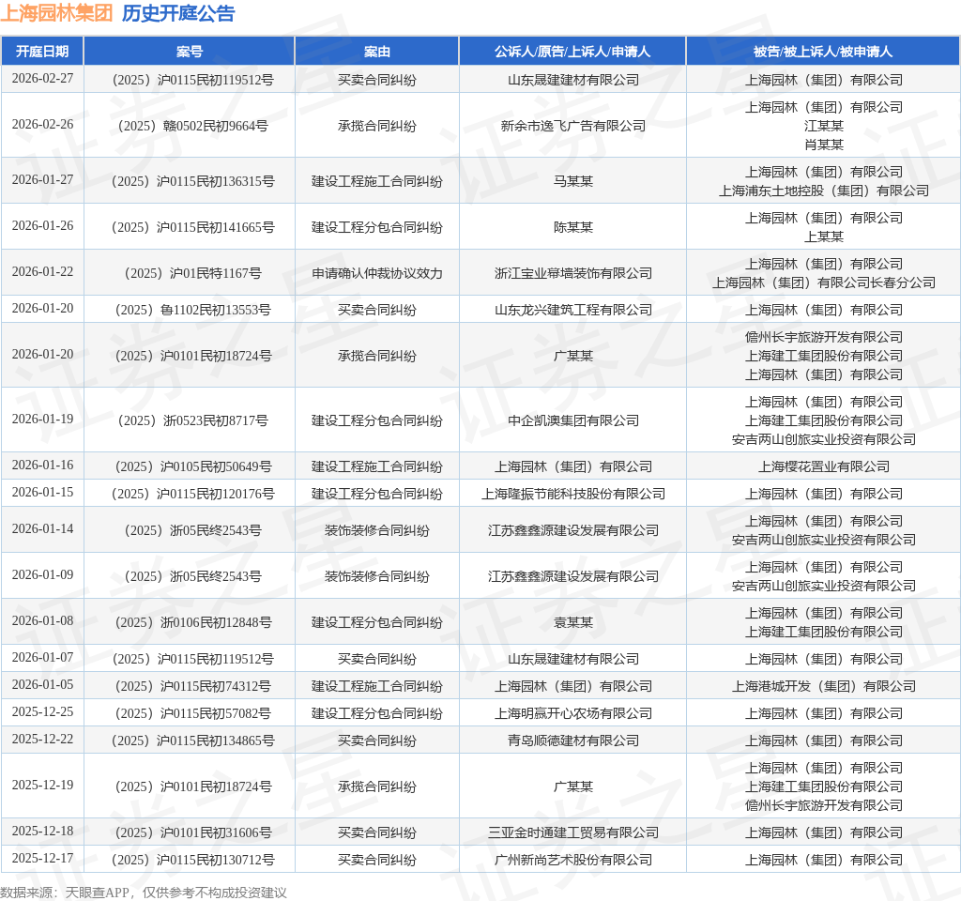
Task: Click case number (2025)浙0523民初8717号
Action: pyautogui.click(x=193, y=420)
